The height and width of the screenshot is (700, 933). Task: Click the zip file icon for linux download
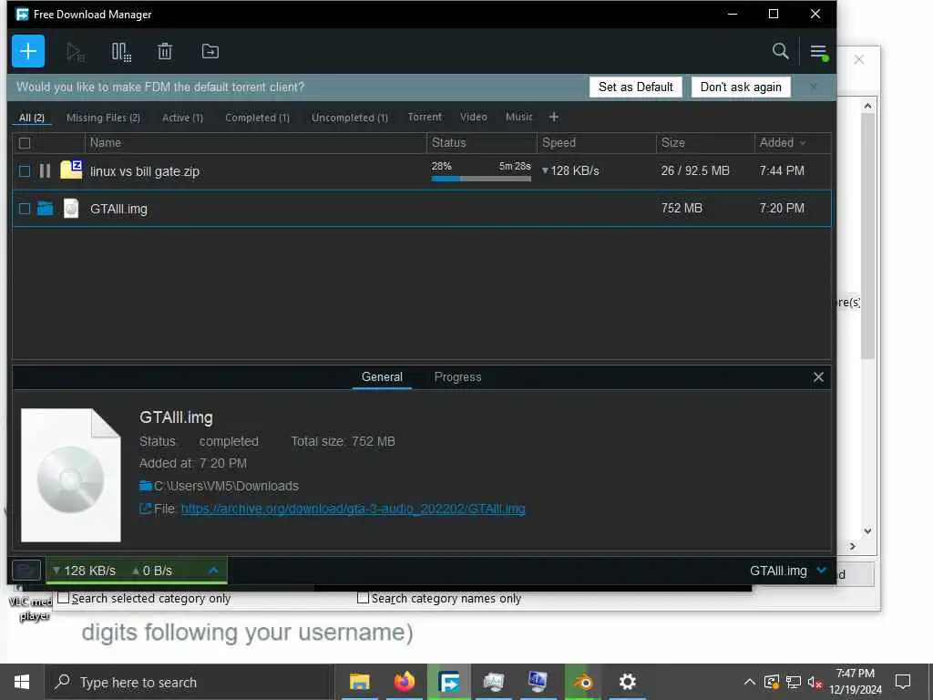tap(71, 170)
